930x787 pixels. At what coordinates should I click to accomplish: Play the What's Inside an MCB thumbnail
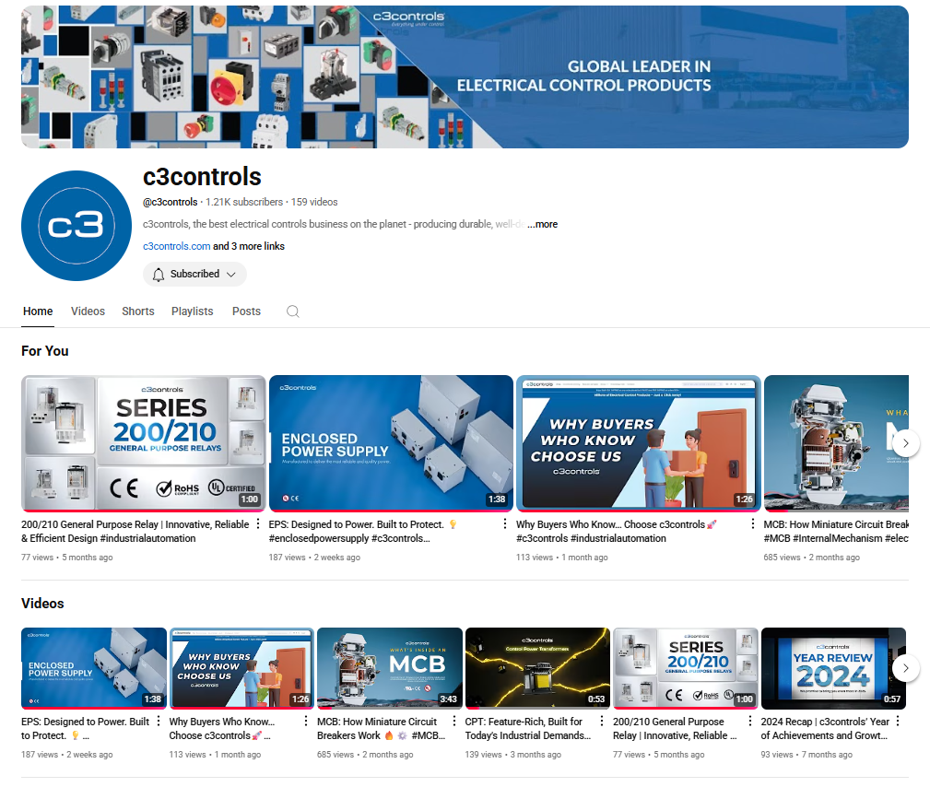390,668
